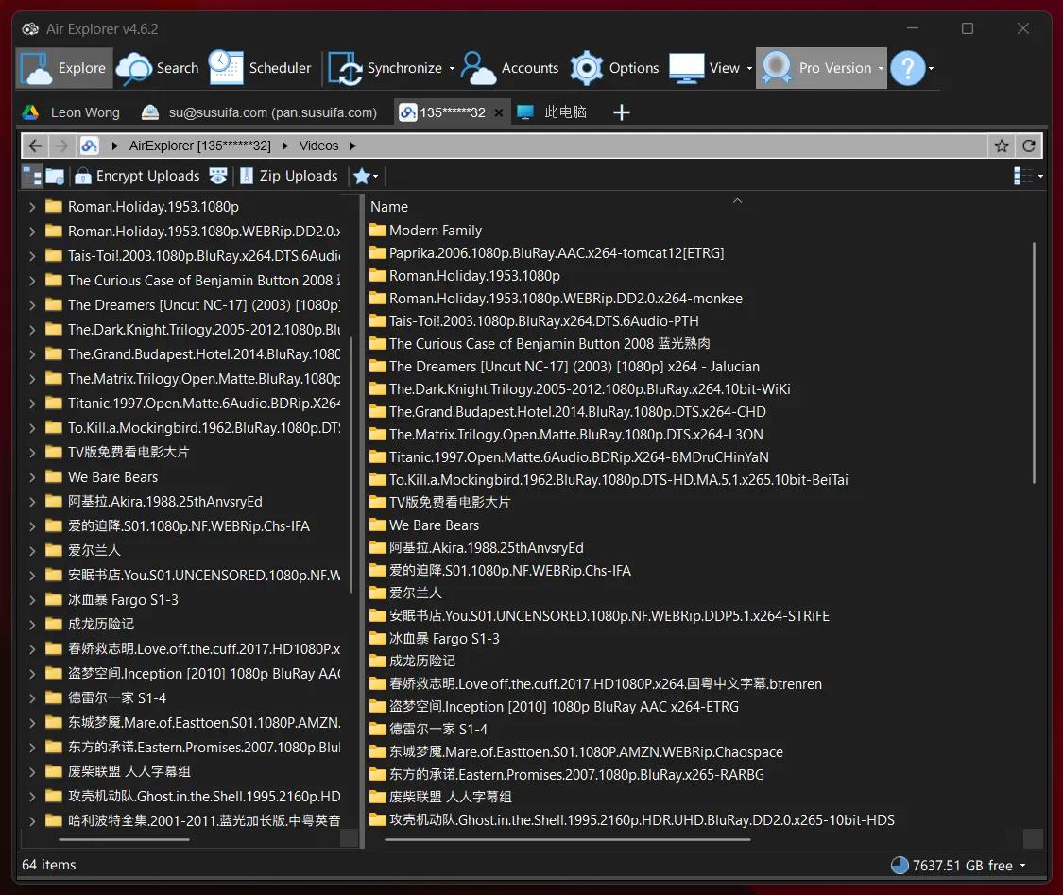Click the Pro Version button

coord(817,68)
